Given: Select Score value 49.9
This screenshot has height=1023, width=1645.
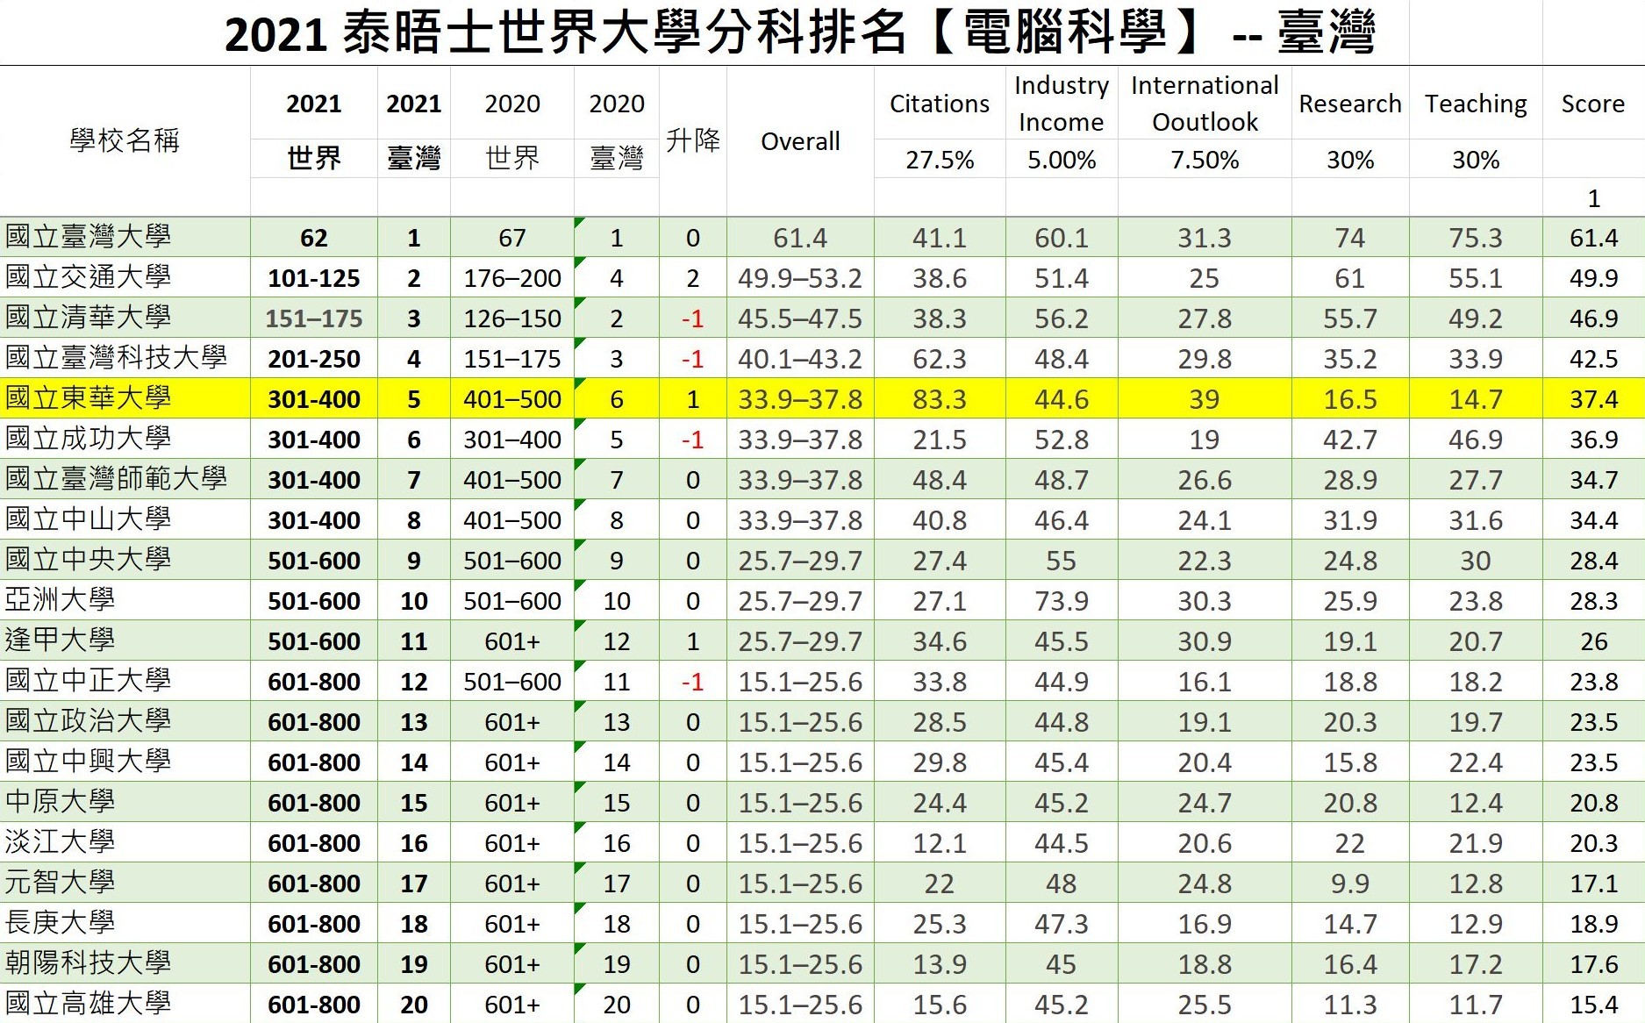Looking at the screenshot, I should 1593,277.
